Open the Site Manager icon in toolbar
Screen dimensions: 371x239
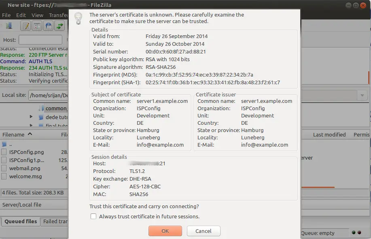click(9, 26)
